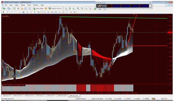Open the Window menu
The width and height of the screenshot is (174, 101).
point(36,5)
